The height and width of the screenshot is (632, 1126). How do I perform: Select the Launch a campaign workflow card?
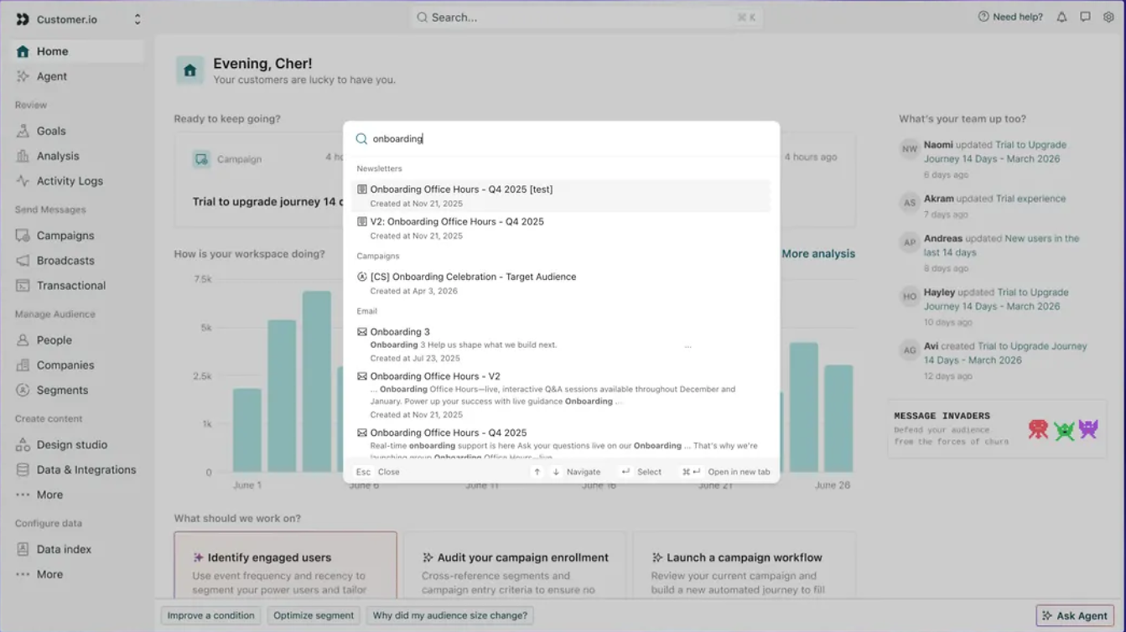pyautogui.click(x=744, y=566)
